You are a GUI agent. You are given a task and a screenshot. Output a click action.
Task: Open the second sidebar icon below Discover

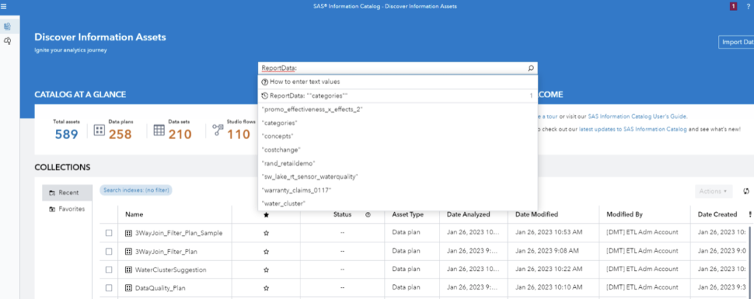pos(7,41)
